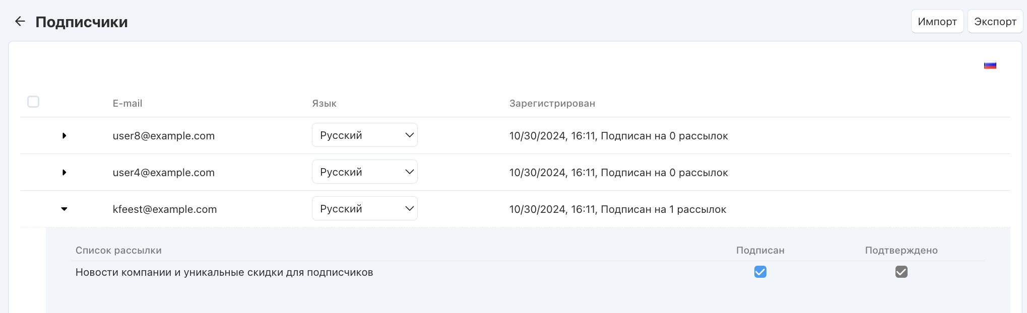Screen dimensions: 1027x313
Task: Click the Импорт button
Action: pyautogui.click(x=937, y=22)
